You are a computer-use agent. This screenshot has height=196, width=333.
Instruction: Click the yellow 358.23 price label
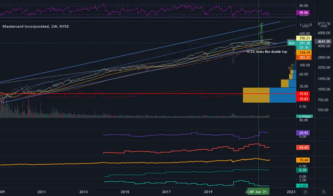[x=304, y=38]
